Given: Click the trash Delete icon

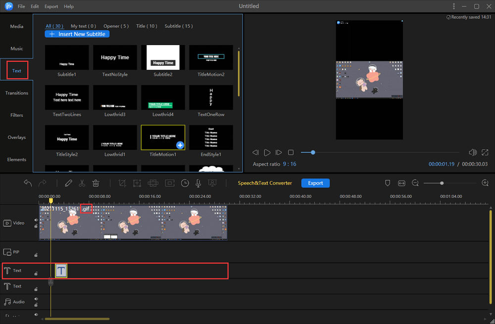Looking at the screenshot, I should tap(96, 183).
